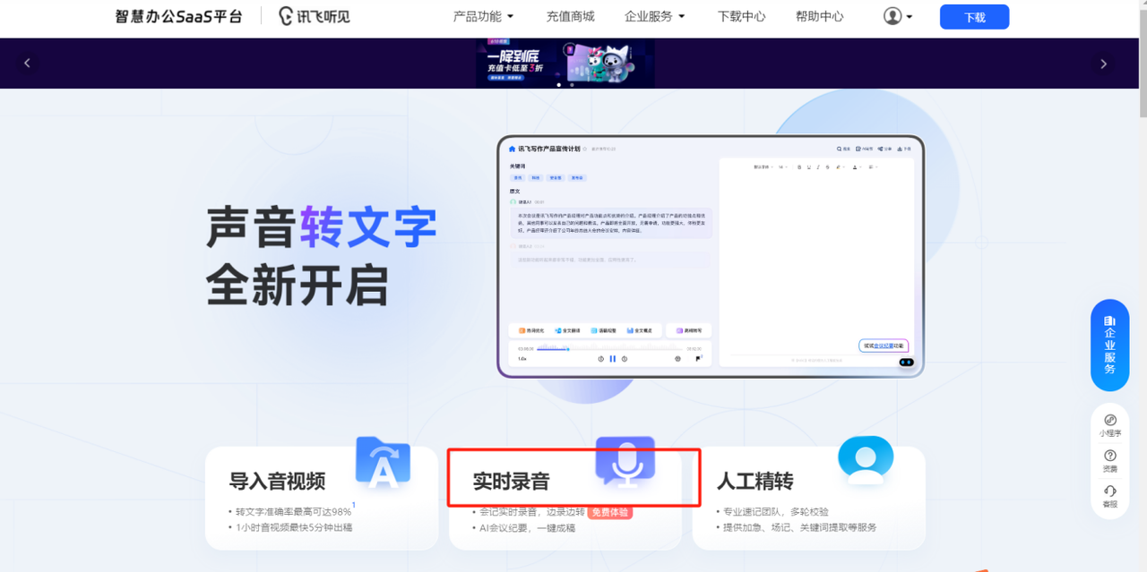This screenshot has height=572, width=1147.
Task: Click the 讯飞听见 logo
Action: pos(314,16)
